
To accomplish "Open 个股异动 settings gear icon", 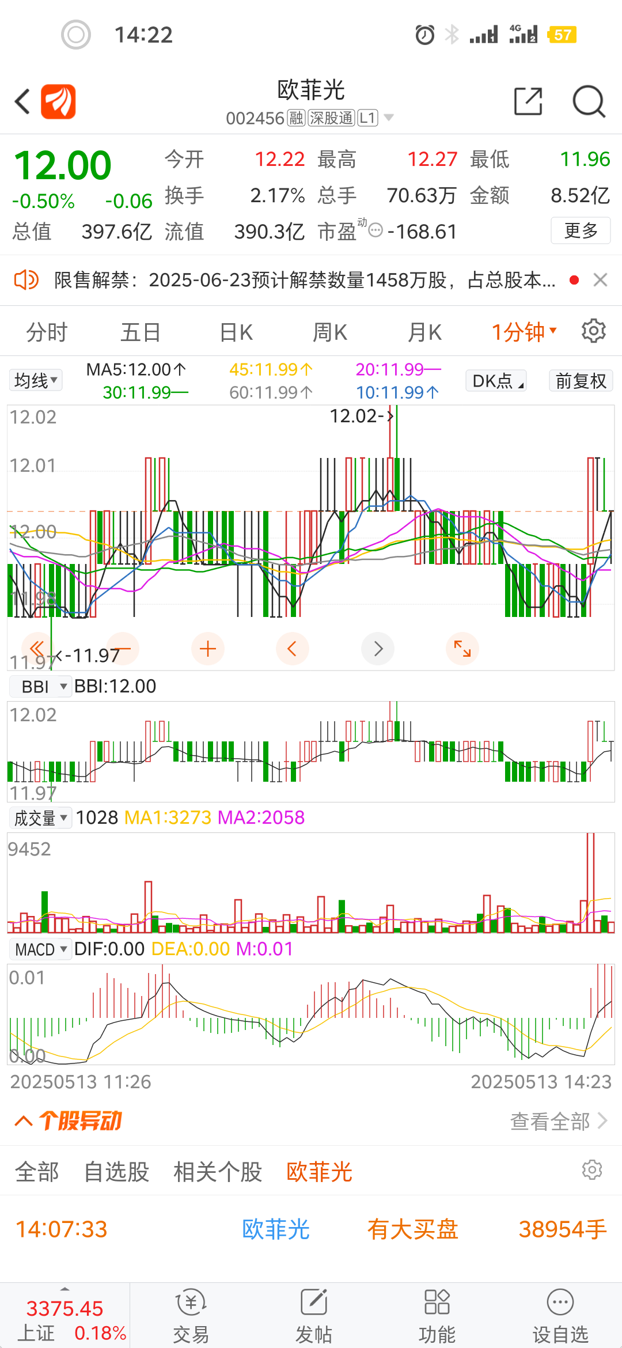I will click(592, 1169).
